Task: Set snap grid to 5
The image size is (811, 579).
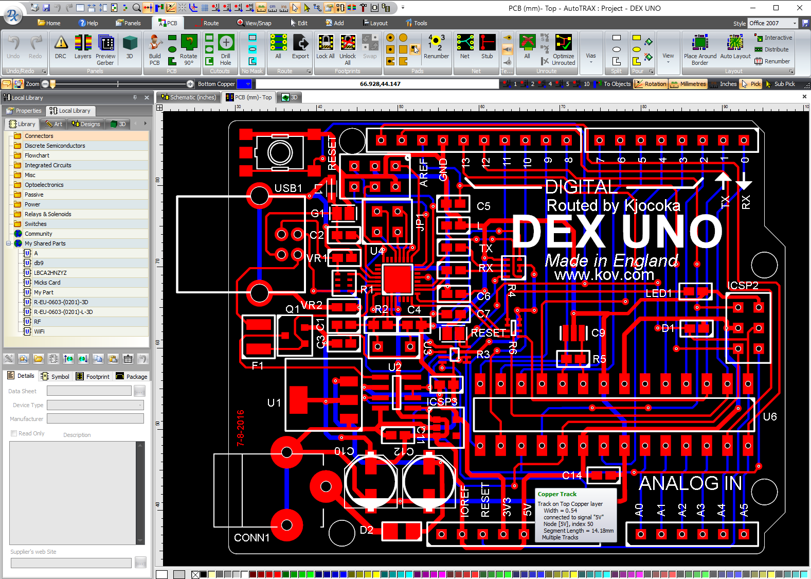Action: [x=563, y=84]
